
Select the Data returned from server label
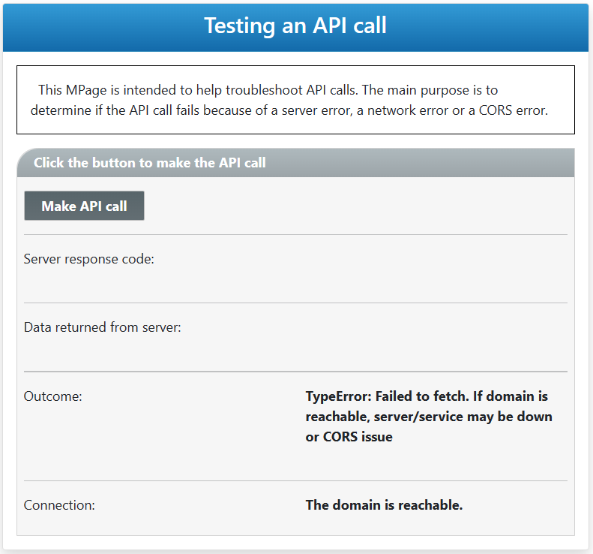(103, 327)
